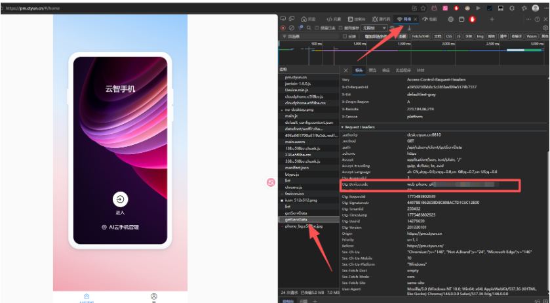Stop recording with the red record icon
The height and width of the screenshot is (303, 550).
pyautogui.click(x=283, y=28)
